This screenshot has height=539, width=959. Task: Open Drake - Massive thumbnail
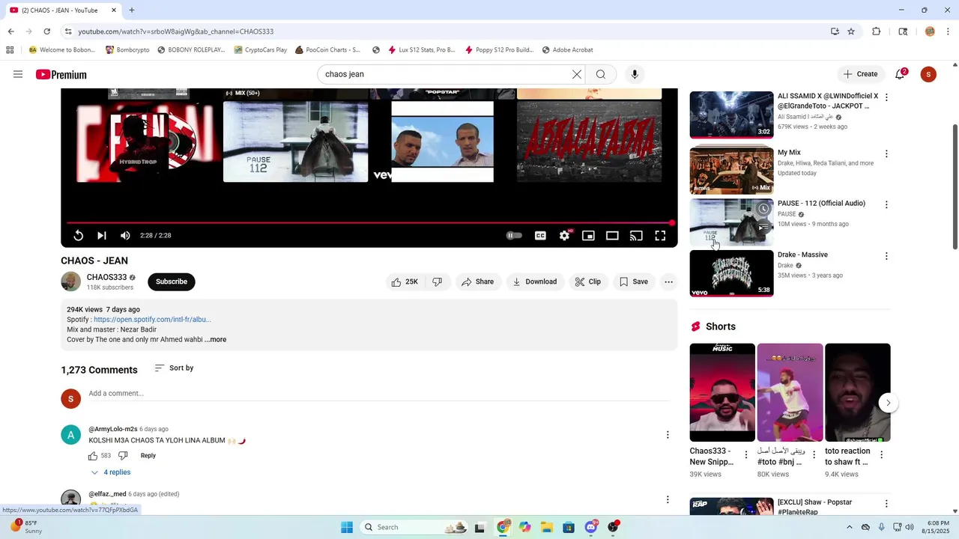731,273
